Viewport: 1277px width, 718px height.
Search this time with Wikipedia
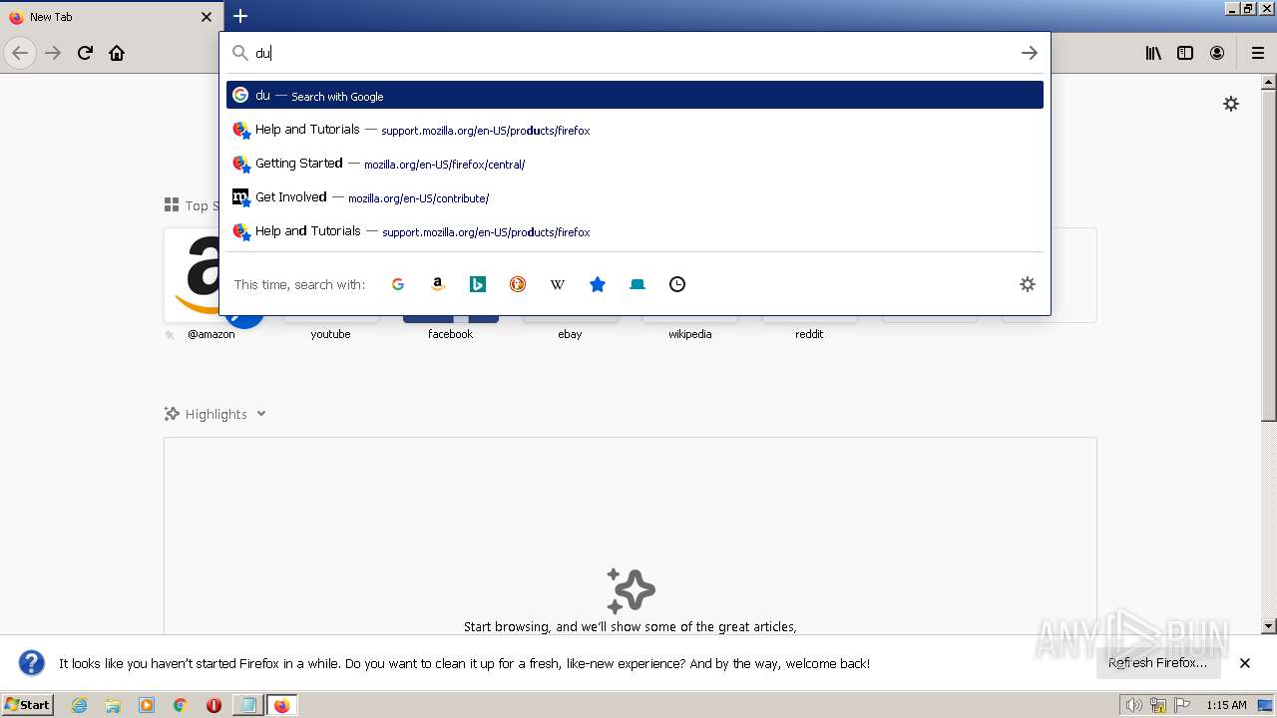click(558, 284)
